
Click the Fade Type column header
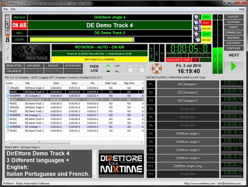coord(111,83)
